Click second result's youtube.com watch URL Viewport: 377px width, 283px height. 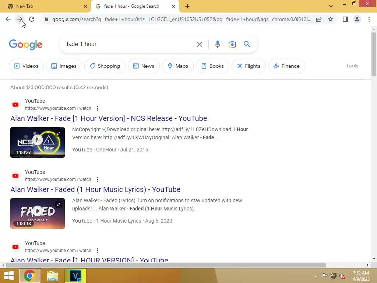pyautogui.click(x=58, y=179)
